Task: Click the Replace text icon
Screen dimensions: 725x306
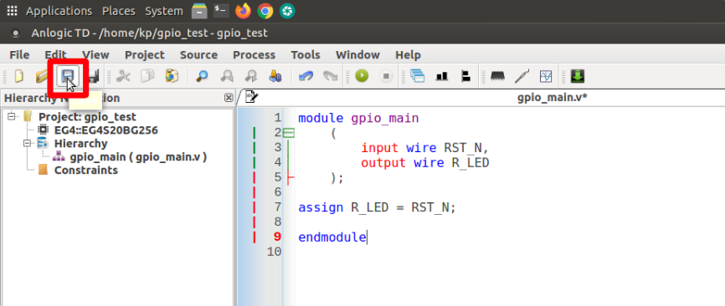Action: click(x=275, y=76)
